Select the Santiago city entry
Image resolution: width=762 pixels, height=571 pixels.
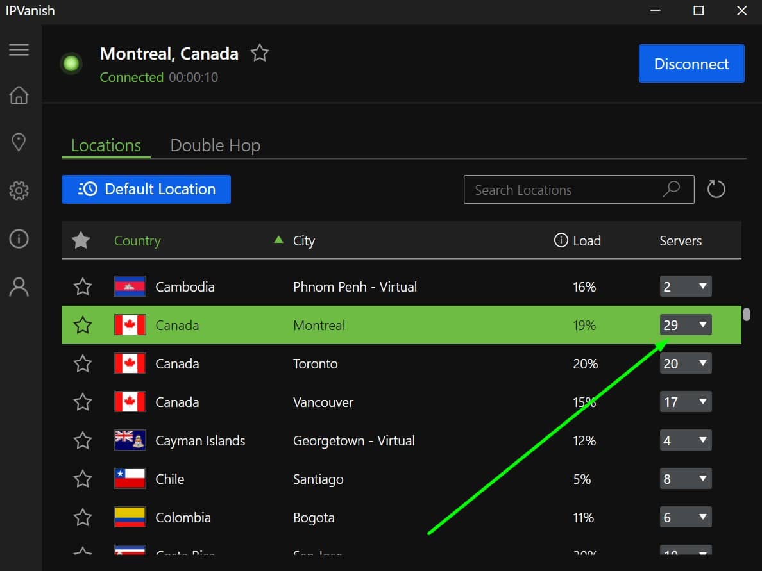318,479
